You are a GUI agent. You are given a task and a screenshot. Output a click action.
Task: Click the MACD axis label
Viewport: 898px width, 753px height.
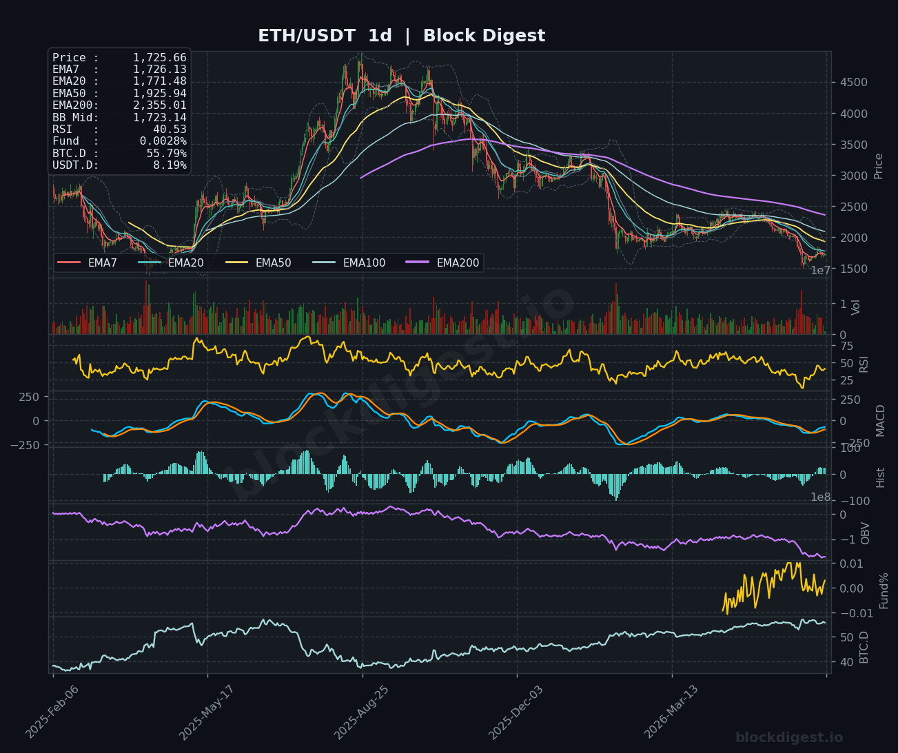tap(880, 420)
